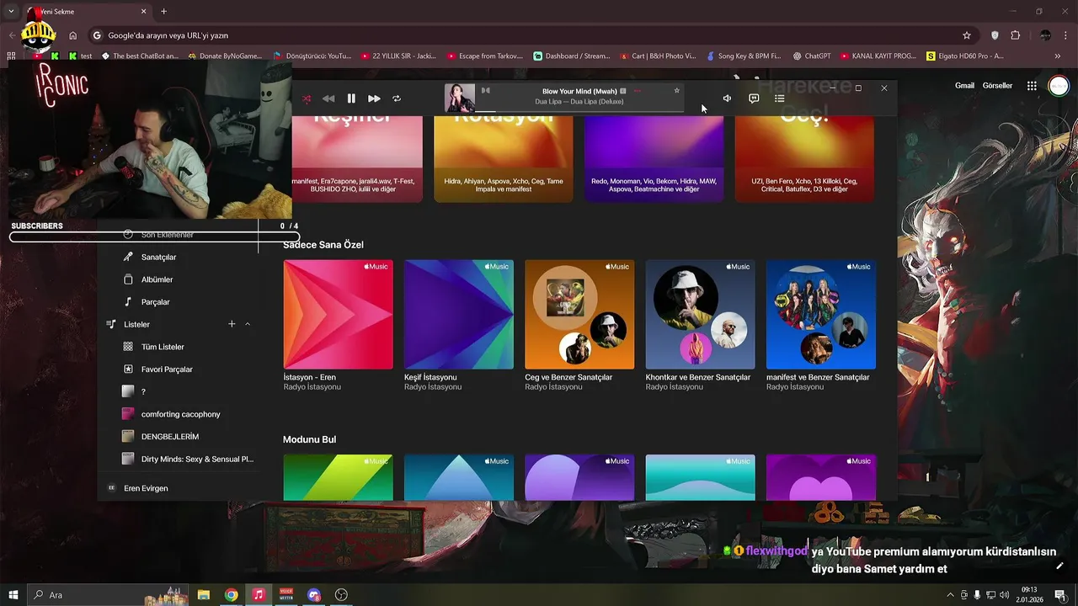This screenshot has width=1078, height=606.
Task: Open the Google apps grid icon
Action: tap(1032, 86)
